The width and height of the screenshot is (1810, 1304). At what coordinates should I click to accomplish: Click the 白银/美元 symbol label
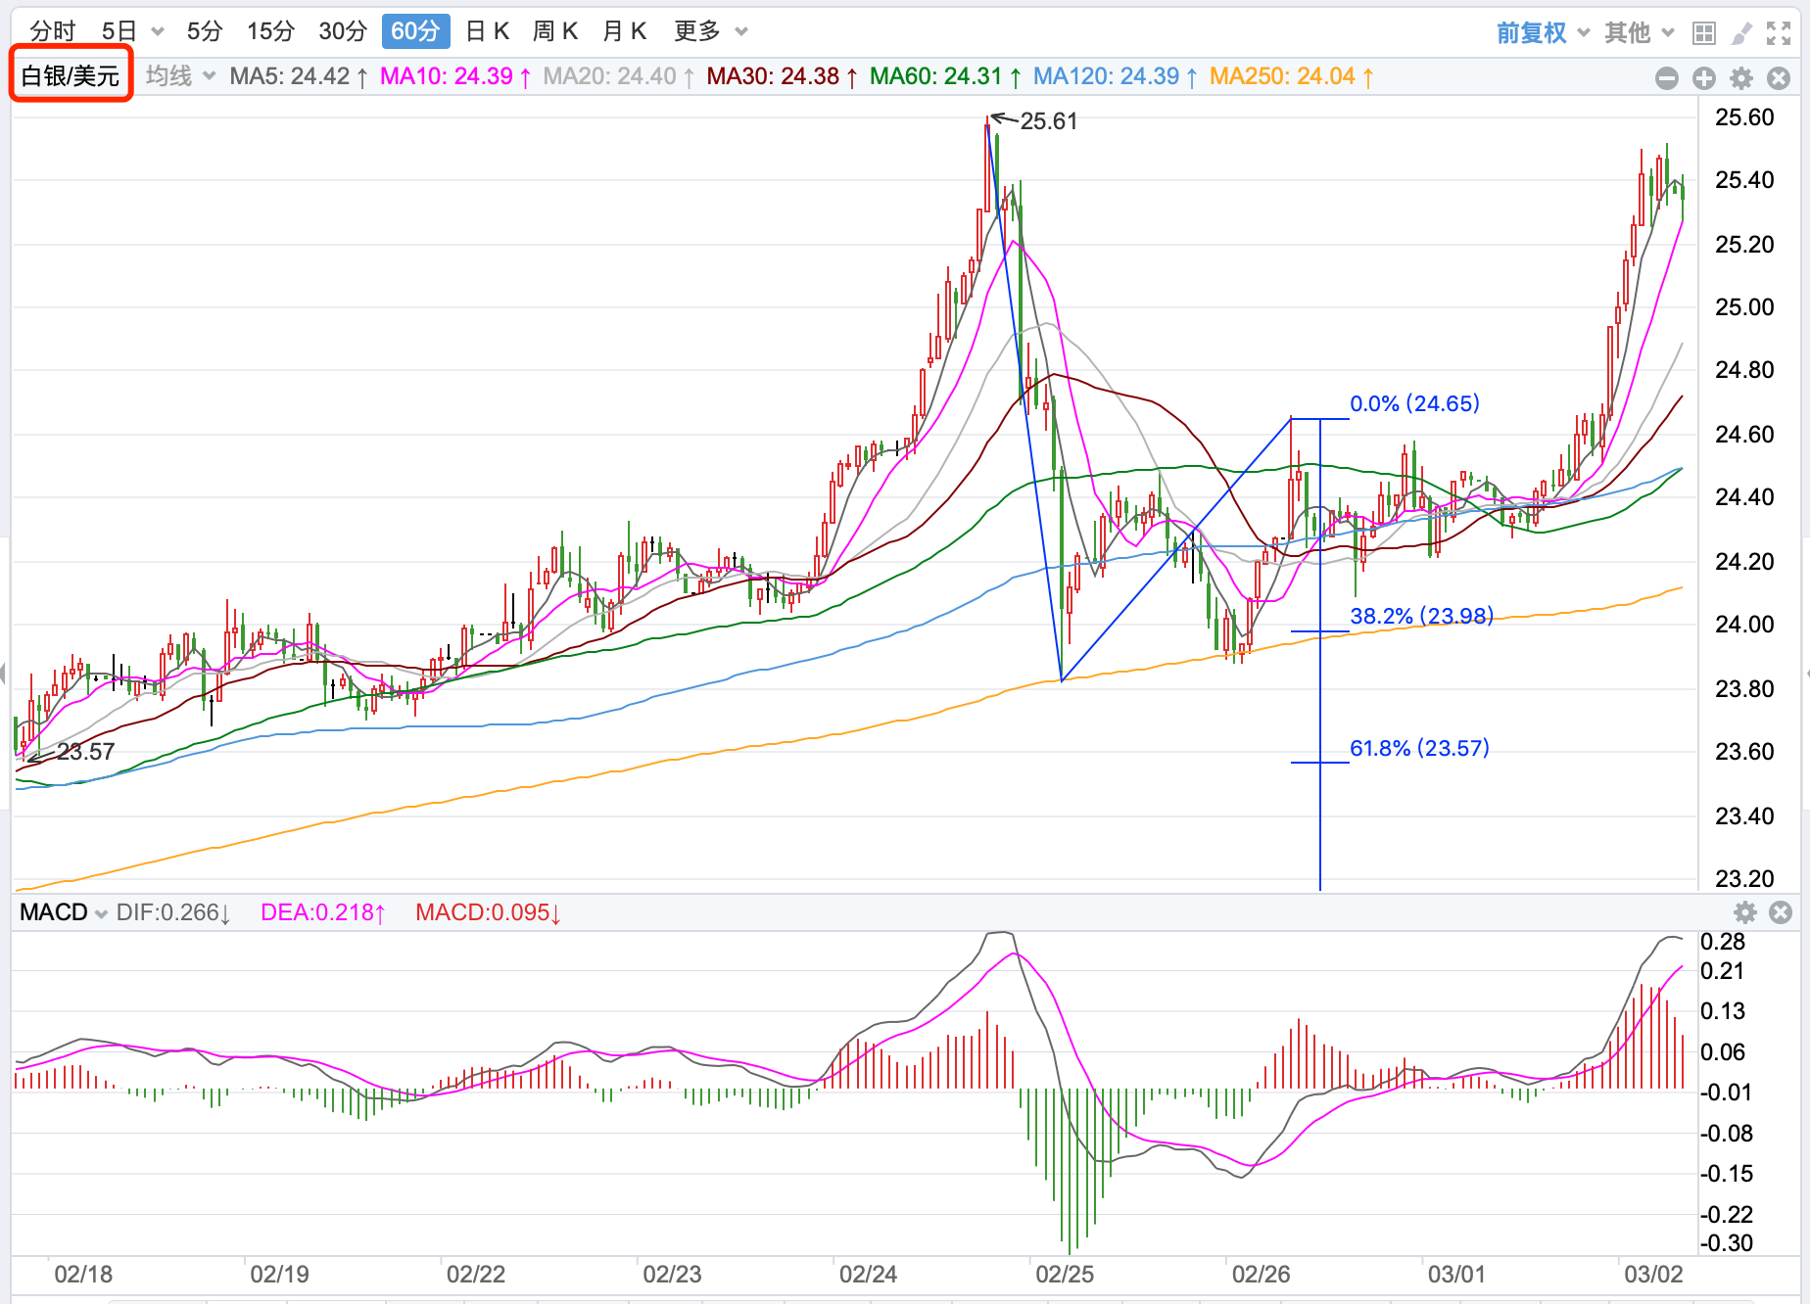pyautogui.click(x=71, y=76)
